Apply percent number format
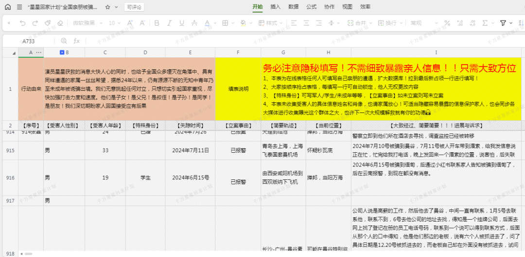The width and height of the screenshot is (525, 257). (x=447, y=23)
